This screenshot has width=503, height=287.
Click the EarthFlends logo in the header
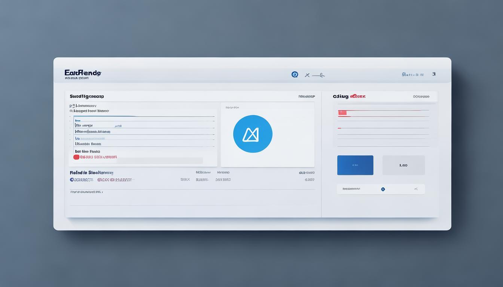[x=82, y=73]
